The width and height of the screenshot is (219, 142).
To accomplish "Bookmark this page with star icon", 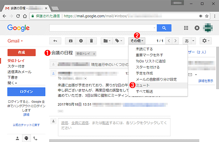I will 207,16.
